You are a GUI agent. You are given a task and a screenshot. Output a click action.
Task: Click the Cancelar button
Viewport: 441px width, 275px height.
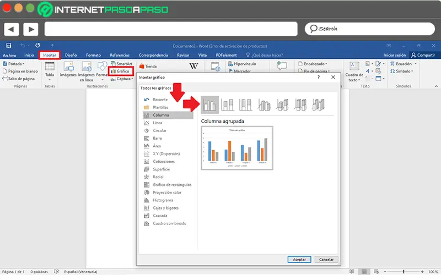(x=326, y=260)
